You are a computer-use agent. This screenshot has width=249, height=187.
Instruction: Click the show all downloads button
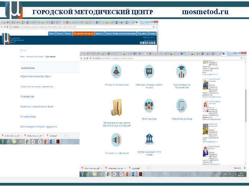(x=237, y=168)
